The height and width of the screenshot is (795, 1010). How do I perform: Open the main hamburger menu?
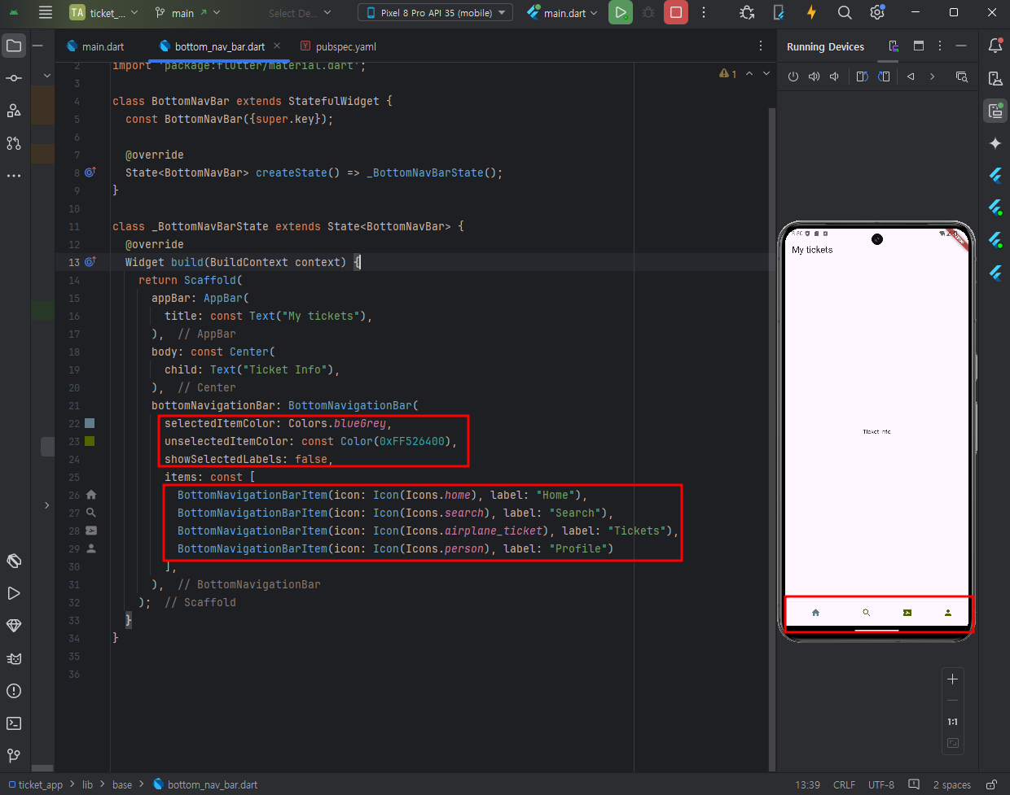46,12
